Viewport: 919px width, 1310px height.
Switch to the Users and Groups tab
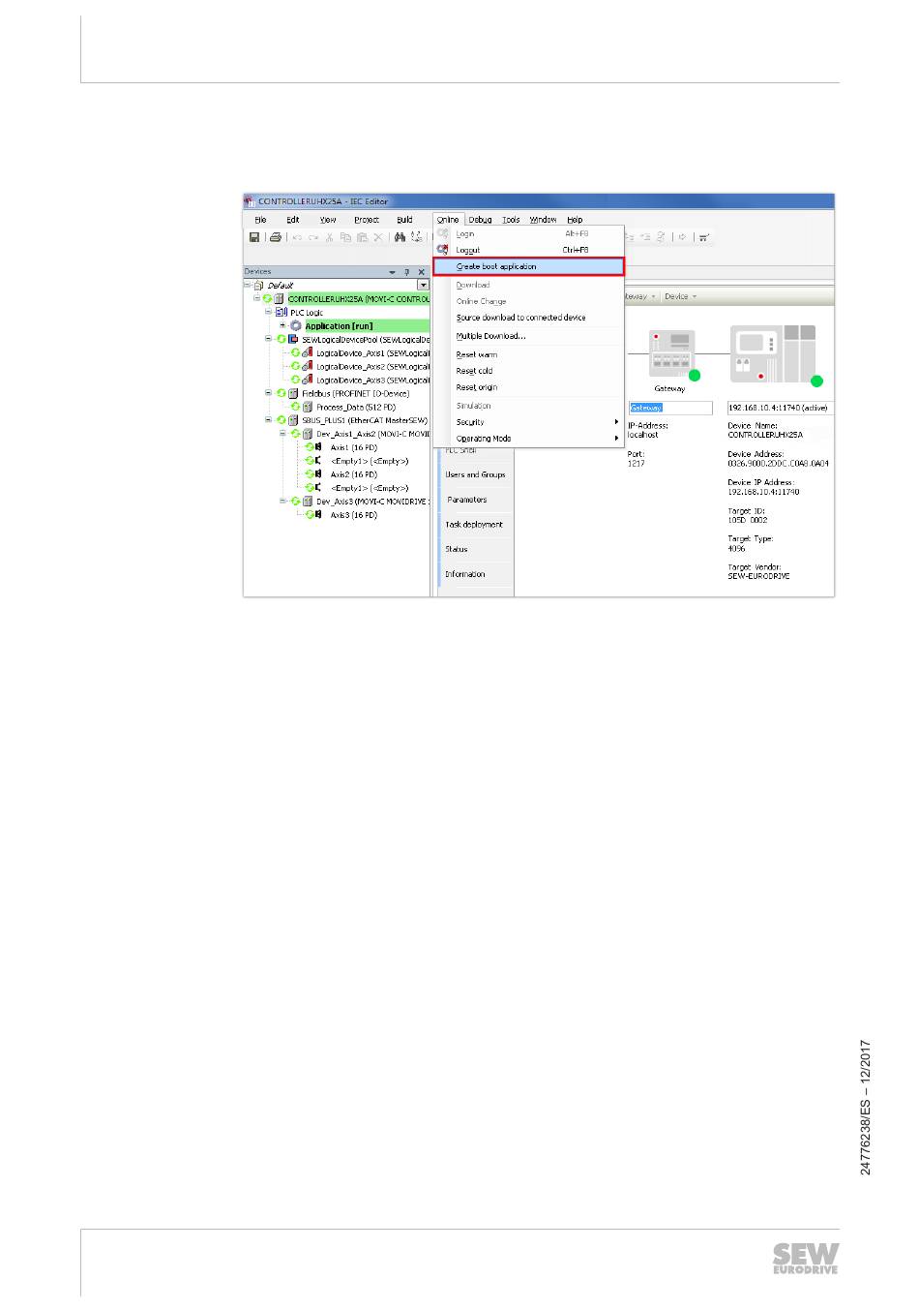tap(475, 475)
